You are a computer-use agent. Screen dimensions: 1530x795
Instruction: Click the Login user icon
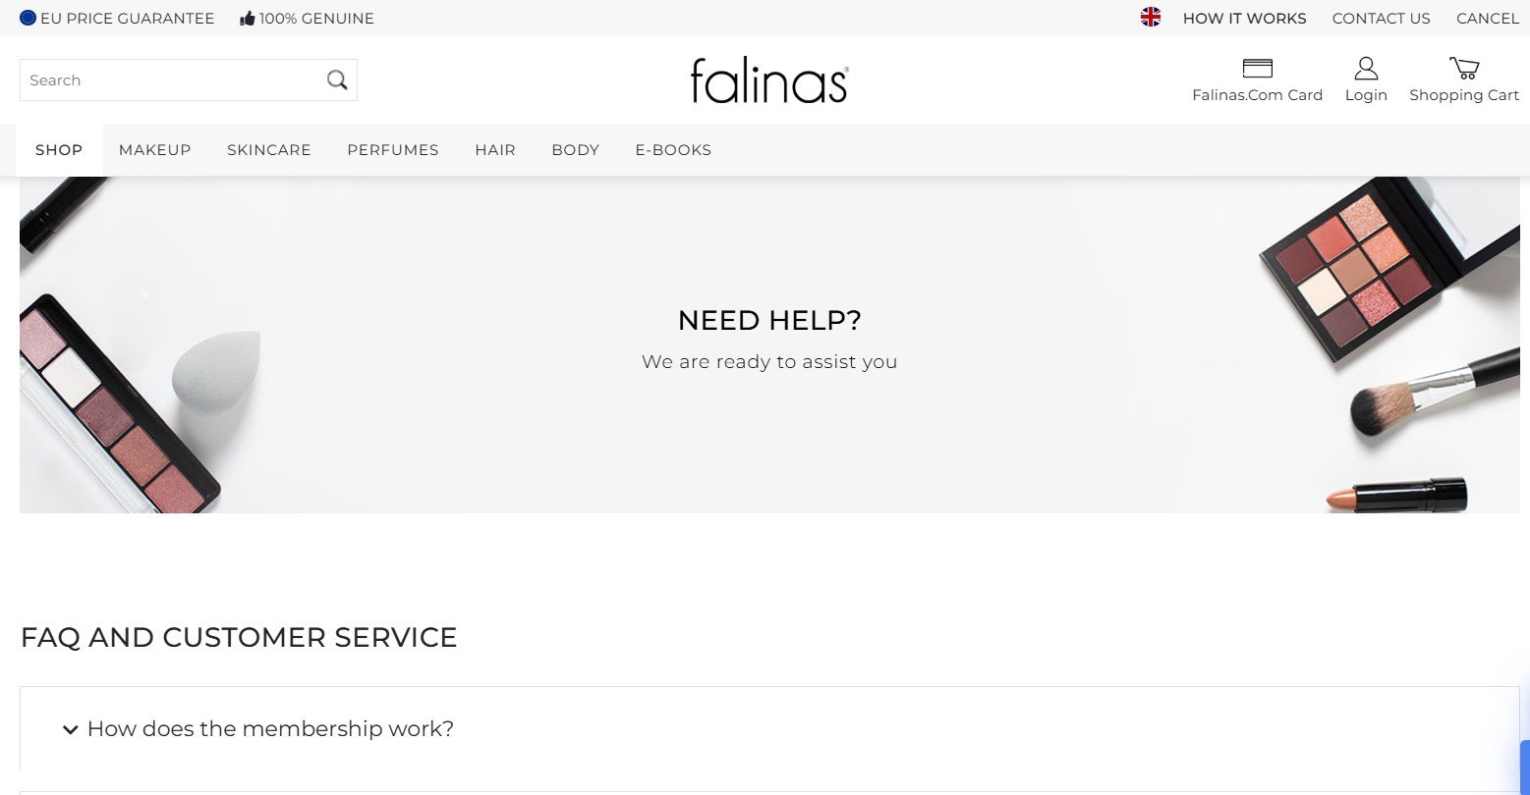click(x=1366, y=67)
